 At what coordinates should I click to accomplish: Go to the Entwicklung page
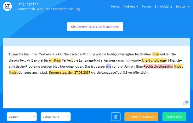[x=163, y=7]
